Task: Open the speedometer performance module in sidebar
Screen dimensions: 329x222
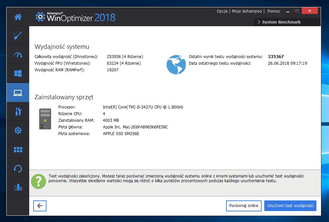Action: coord(18,55)
